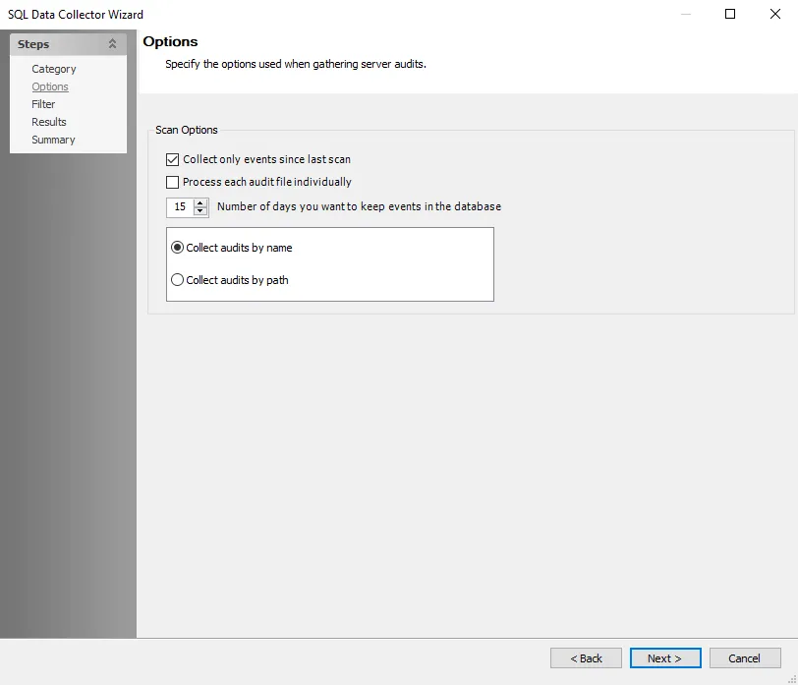
Task: Minimize the wizard window
Action: click(686, 14)
